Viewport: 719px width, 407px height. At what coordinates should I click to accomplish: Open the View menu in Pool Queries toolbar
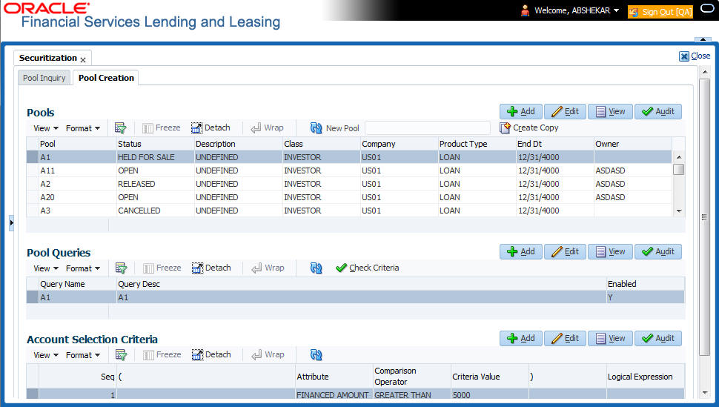46,268
